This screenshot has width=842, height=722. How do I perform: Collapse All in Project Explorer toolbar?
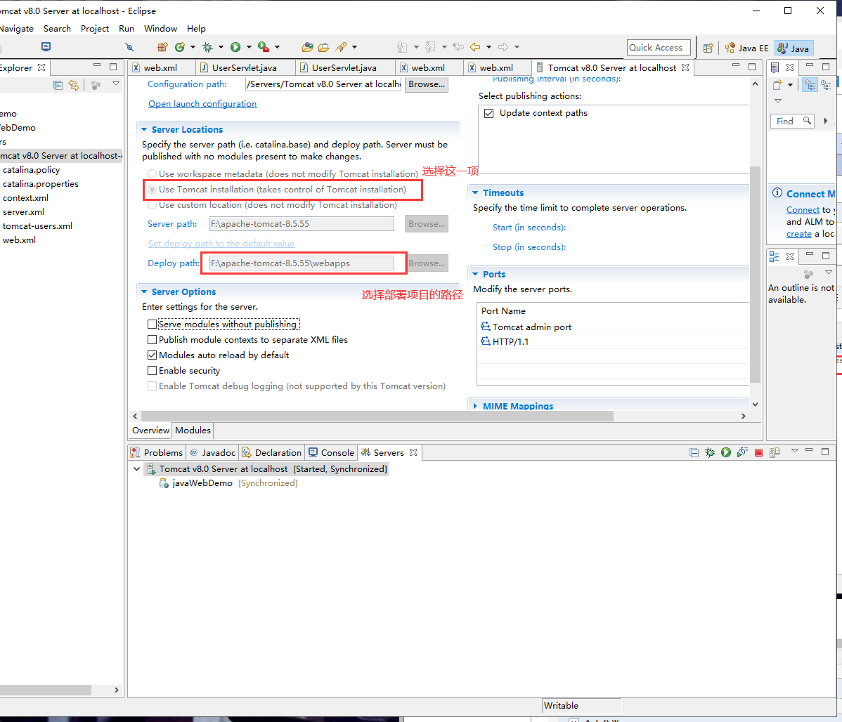(x=58, y=85)
